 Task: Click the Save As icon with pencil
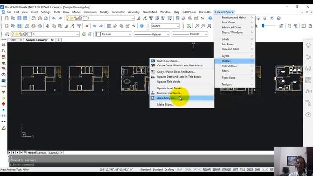25,18
